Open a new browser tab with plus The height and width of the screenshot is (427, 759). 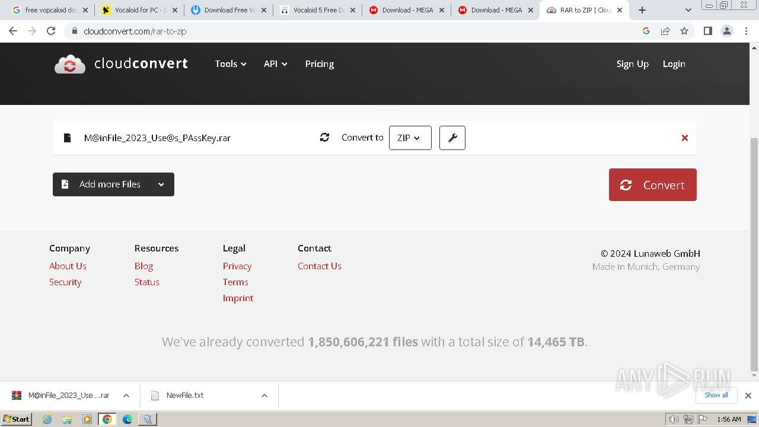pos(642,10)
